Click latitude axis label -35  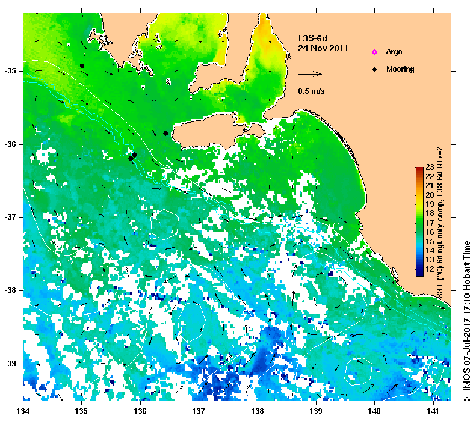tap(10, 71)
